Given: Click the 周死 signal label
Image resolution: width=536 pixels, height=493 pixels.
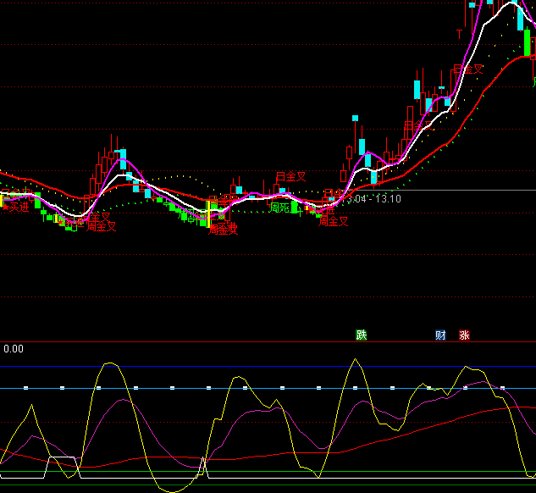Looking at the screenshot, I should coord(279,208).
